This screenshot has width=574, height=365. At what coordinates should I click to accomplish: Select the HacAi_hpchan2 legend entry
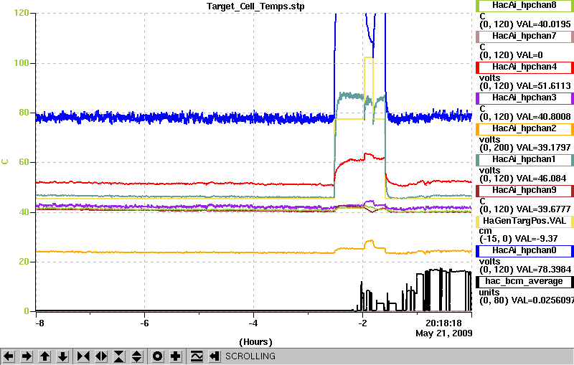coord(524,129)
